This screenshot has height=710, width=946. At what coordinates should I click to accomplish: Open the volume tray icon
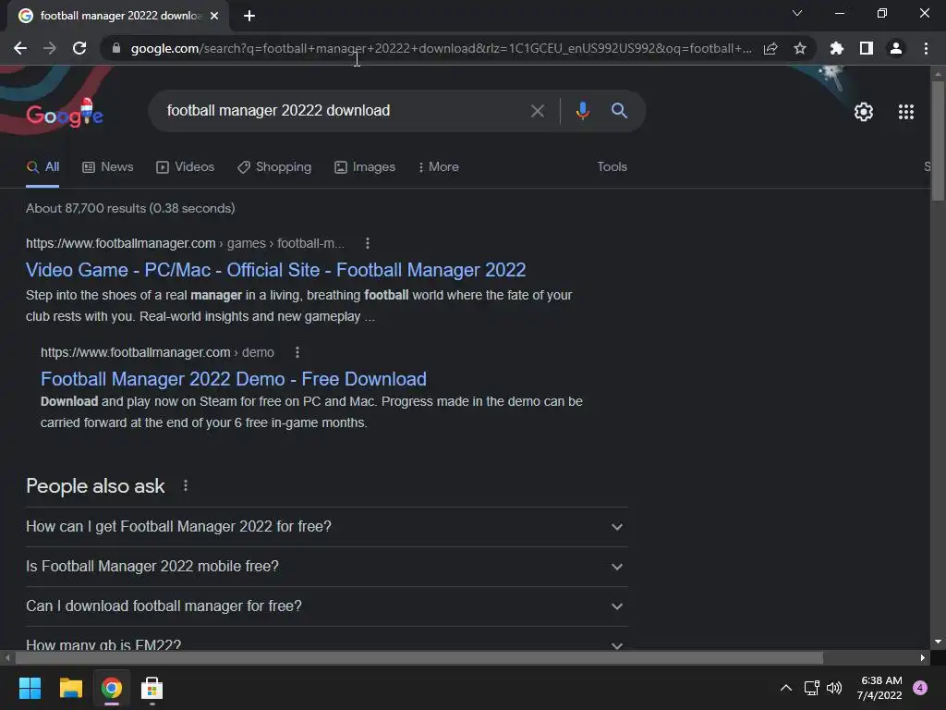[x=834, y=688]
